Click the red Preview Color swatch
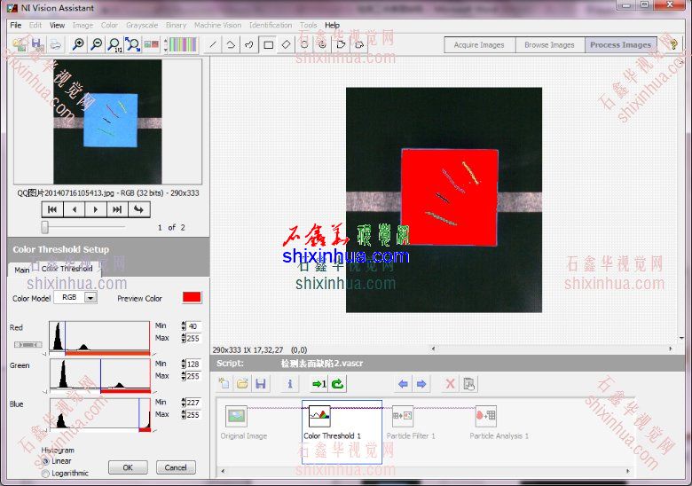 [x=192, y=298]
